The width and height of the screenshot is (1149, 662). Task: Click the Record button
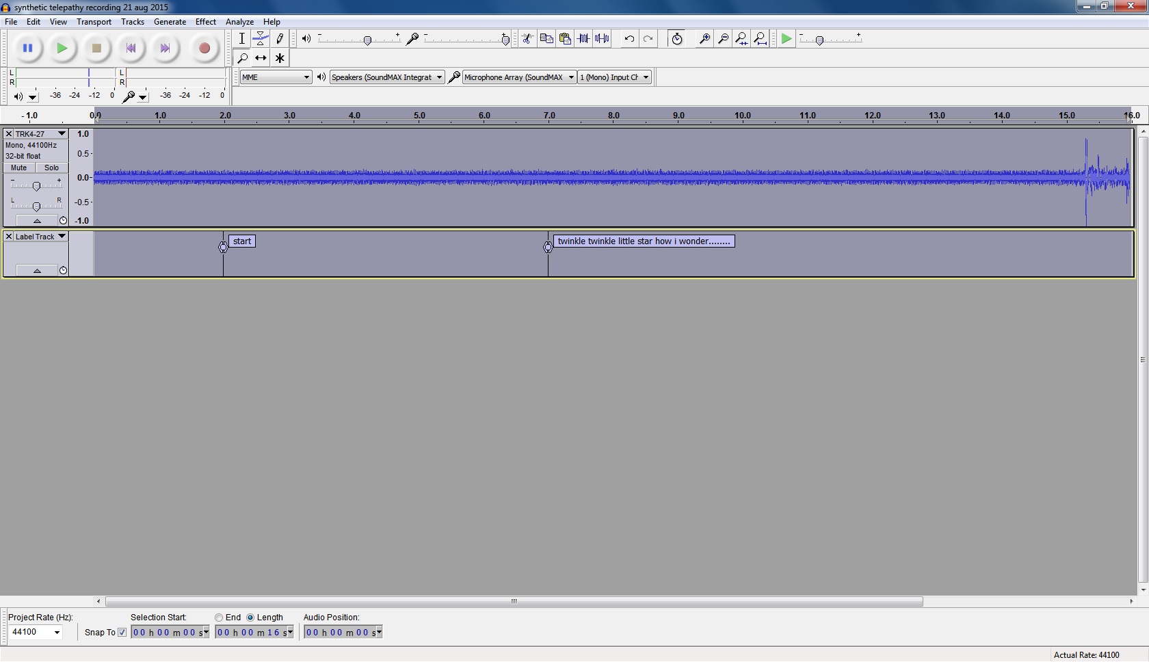pyautogui.click(x=204, y=49)
